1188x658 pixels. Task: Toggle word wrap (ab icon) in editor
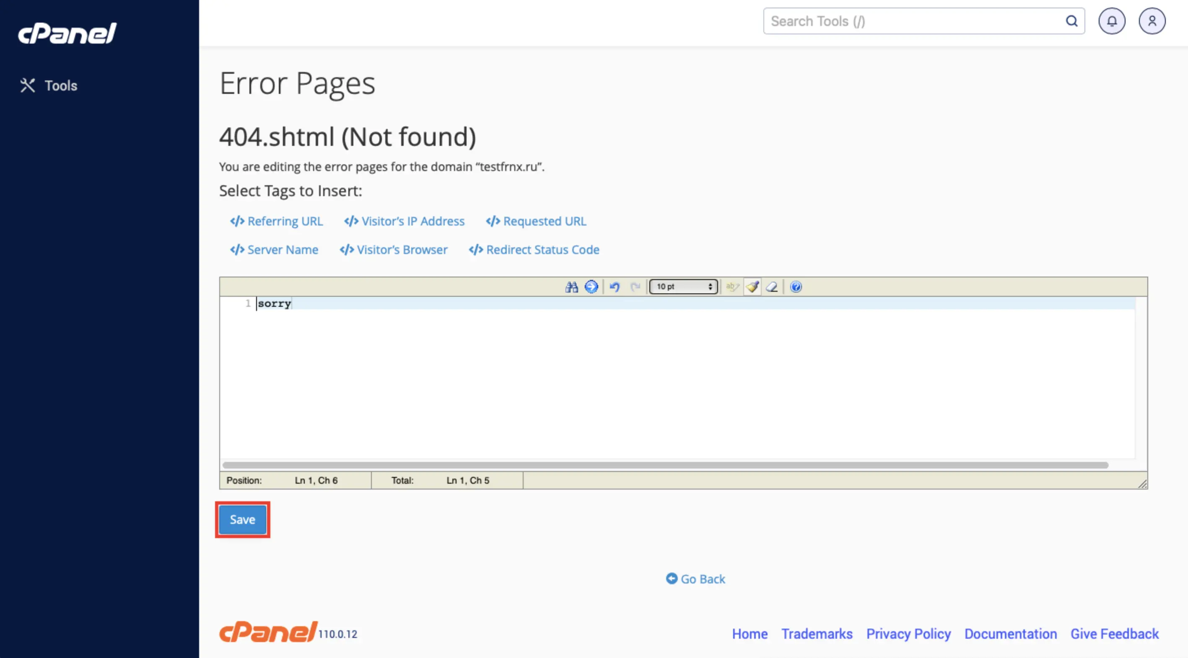[x=732, y=287]
